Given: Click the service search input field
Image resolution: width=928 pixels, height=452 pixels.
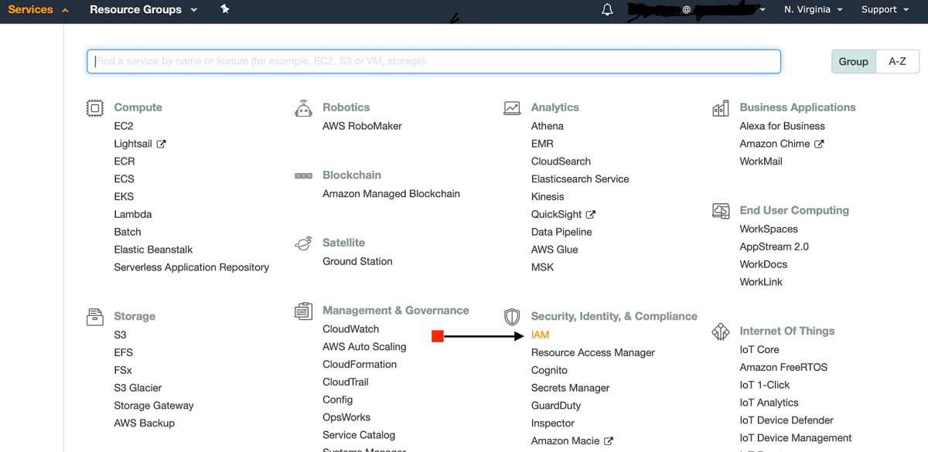Looking at the screenshot, I should point(433,60).
